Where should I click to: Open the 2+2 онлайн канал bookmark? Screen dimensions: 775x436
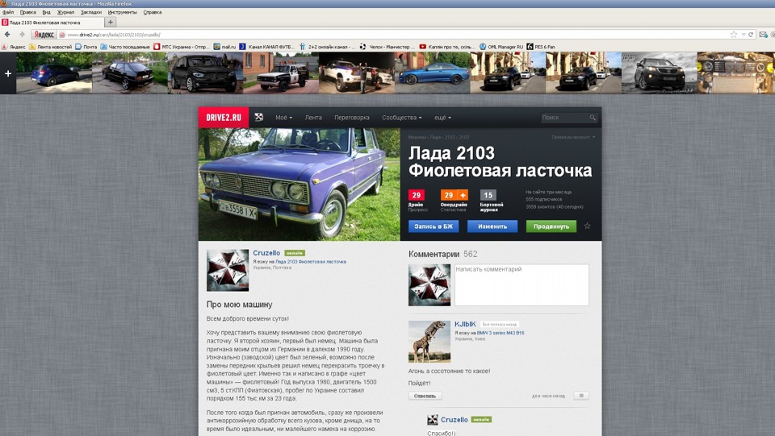[327, 47]
